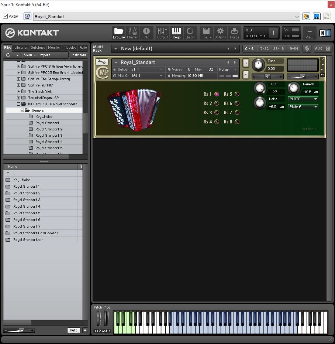The height and width of the screenshot is (344, 335).
Task: Click the load preset folder icon
Action: [306, 17]
